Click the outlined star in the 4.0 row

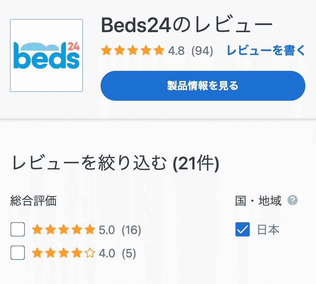(x=90, y=253)
